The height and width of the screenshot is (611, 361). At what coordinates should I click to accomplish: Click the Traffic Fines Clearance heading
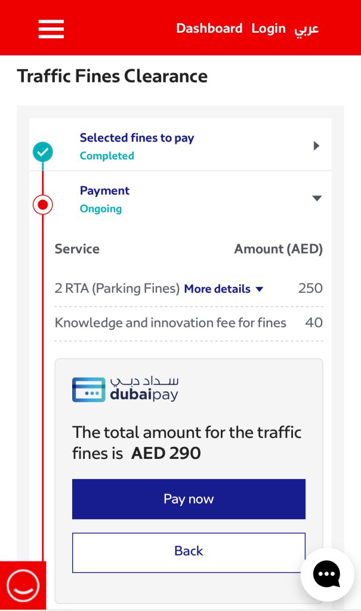(x=112, y=76)
